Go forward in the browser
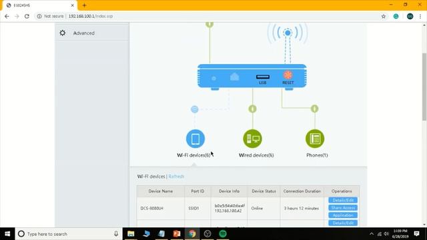 [x=17, y=16]
